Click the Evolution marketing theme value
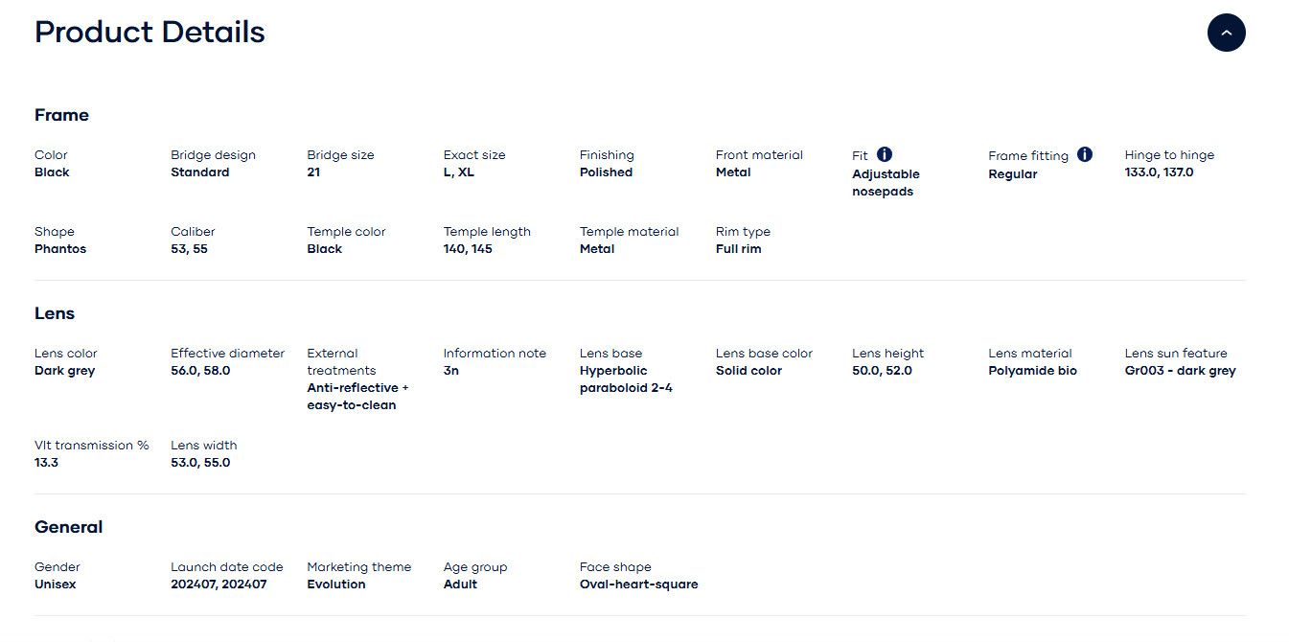The image size is (1289, 642). click(x=336, y=585)
